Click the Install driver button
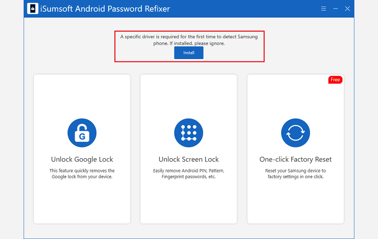Image resolution: width=378 pixels, height=239 pixels. 189,53
